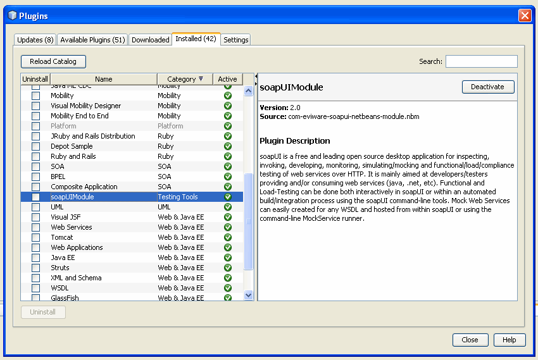Focus the Search input field
The image size is (538, 360).
tap(482, 61)
